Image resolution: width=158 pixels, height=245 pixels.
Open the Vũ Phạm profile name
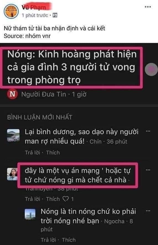(x=34, y=7)
